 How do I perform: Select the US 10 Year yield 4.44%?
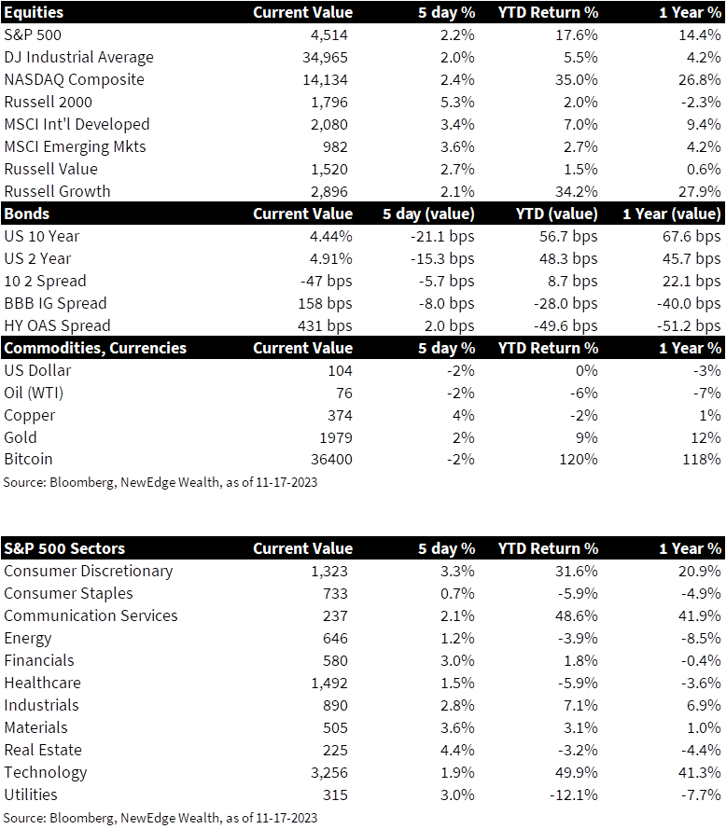pyautogui.click(x=330, y=236)
